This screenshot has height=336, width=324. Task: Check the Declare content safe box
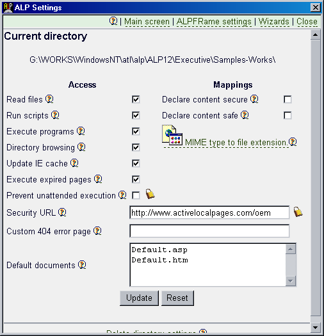(288, 115)
